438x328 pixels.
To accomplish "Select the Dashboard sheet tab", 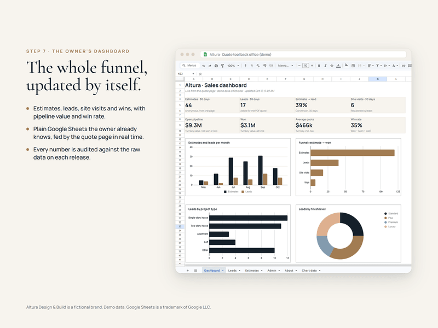I will (x=214, y=270).
